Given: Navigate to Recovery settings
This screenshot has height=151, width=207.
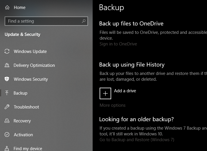Looking at the screenshot, I should coord(22,121).
